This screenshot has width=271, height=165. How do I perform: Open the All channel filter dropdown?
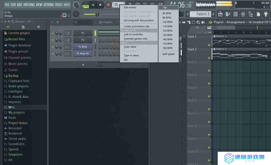[x=82, y=22]
